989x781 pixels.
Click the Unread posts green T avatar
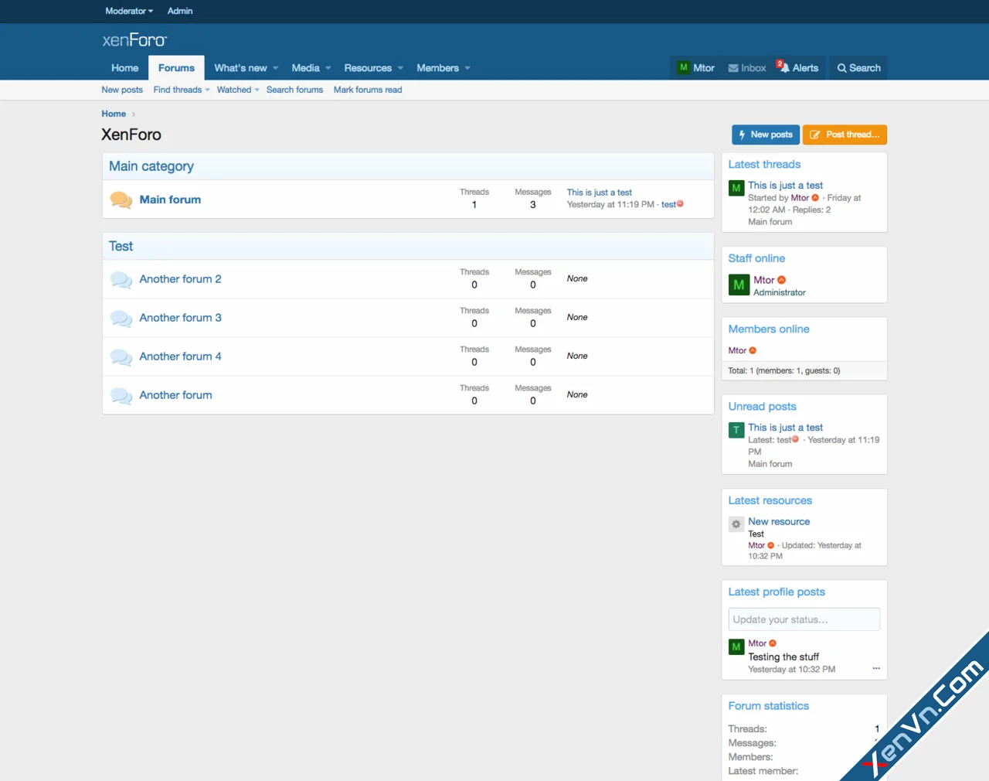coord(736,430)
